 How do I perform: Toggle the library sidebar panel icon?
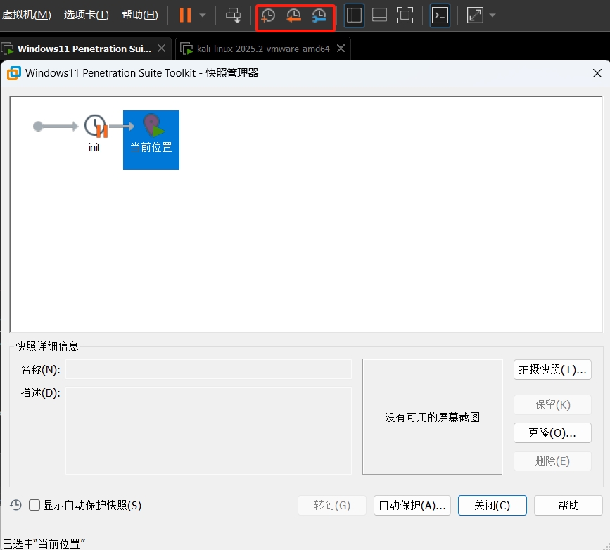(x=354, y=15)
